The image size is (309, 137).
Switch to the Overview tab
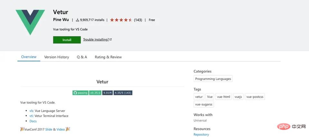[x=29, y=57]
